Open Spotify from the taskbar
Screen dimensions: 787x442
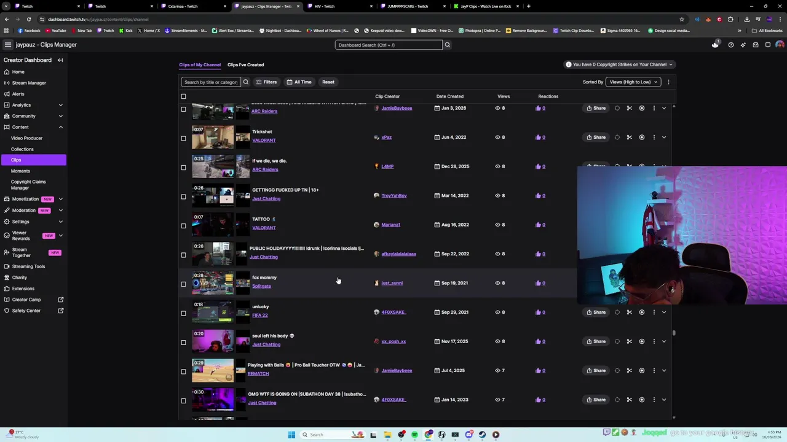point(414,435)
